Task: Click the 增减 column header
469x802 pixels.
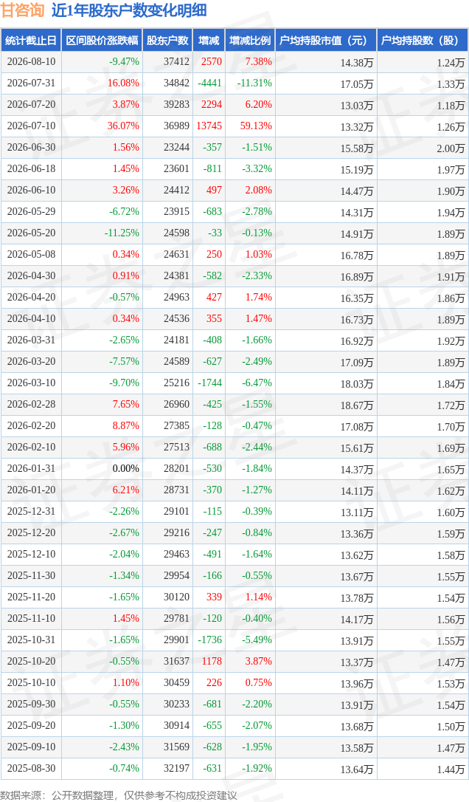Action: click(209, 41)
